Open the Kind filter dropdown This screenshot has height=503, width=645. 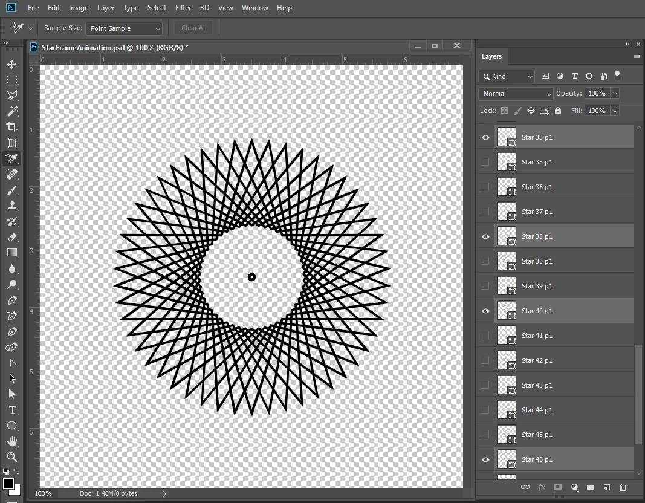pos(507,76)
